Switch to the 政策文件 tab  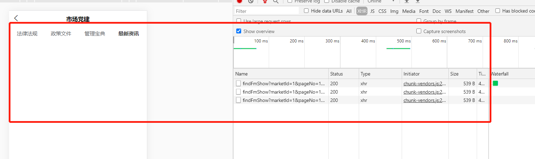click(x=61, y=34)
